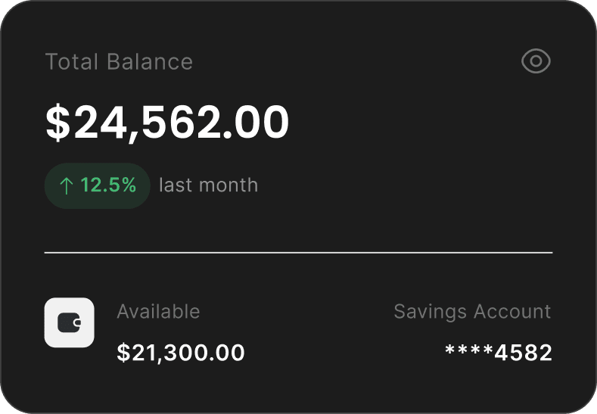Toggle balance visibility with the eye icon
This screenshot has height=414, width=597.
coord(536,61)
